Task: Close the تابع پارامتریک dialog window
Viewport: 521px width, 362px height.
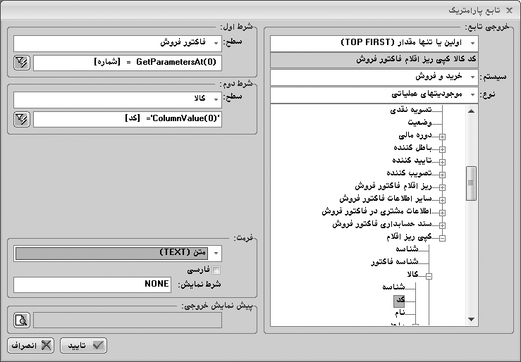Action: click(x=510, y=10)
